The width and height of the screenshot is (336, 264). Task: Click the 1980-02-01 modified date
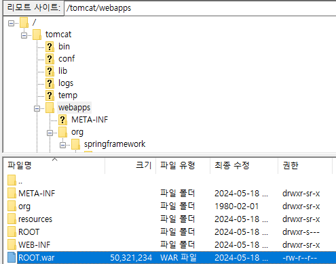point(236,206)
